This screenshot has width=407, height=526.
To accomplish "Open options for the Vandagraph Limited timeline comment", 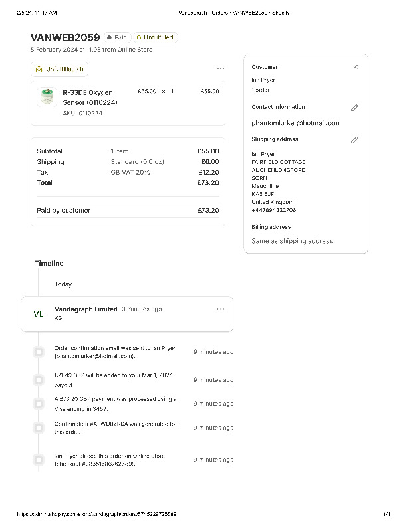I will 221,309.
